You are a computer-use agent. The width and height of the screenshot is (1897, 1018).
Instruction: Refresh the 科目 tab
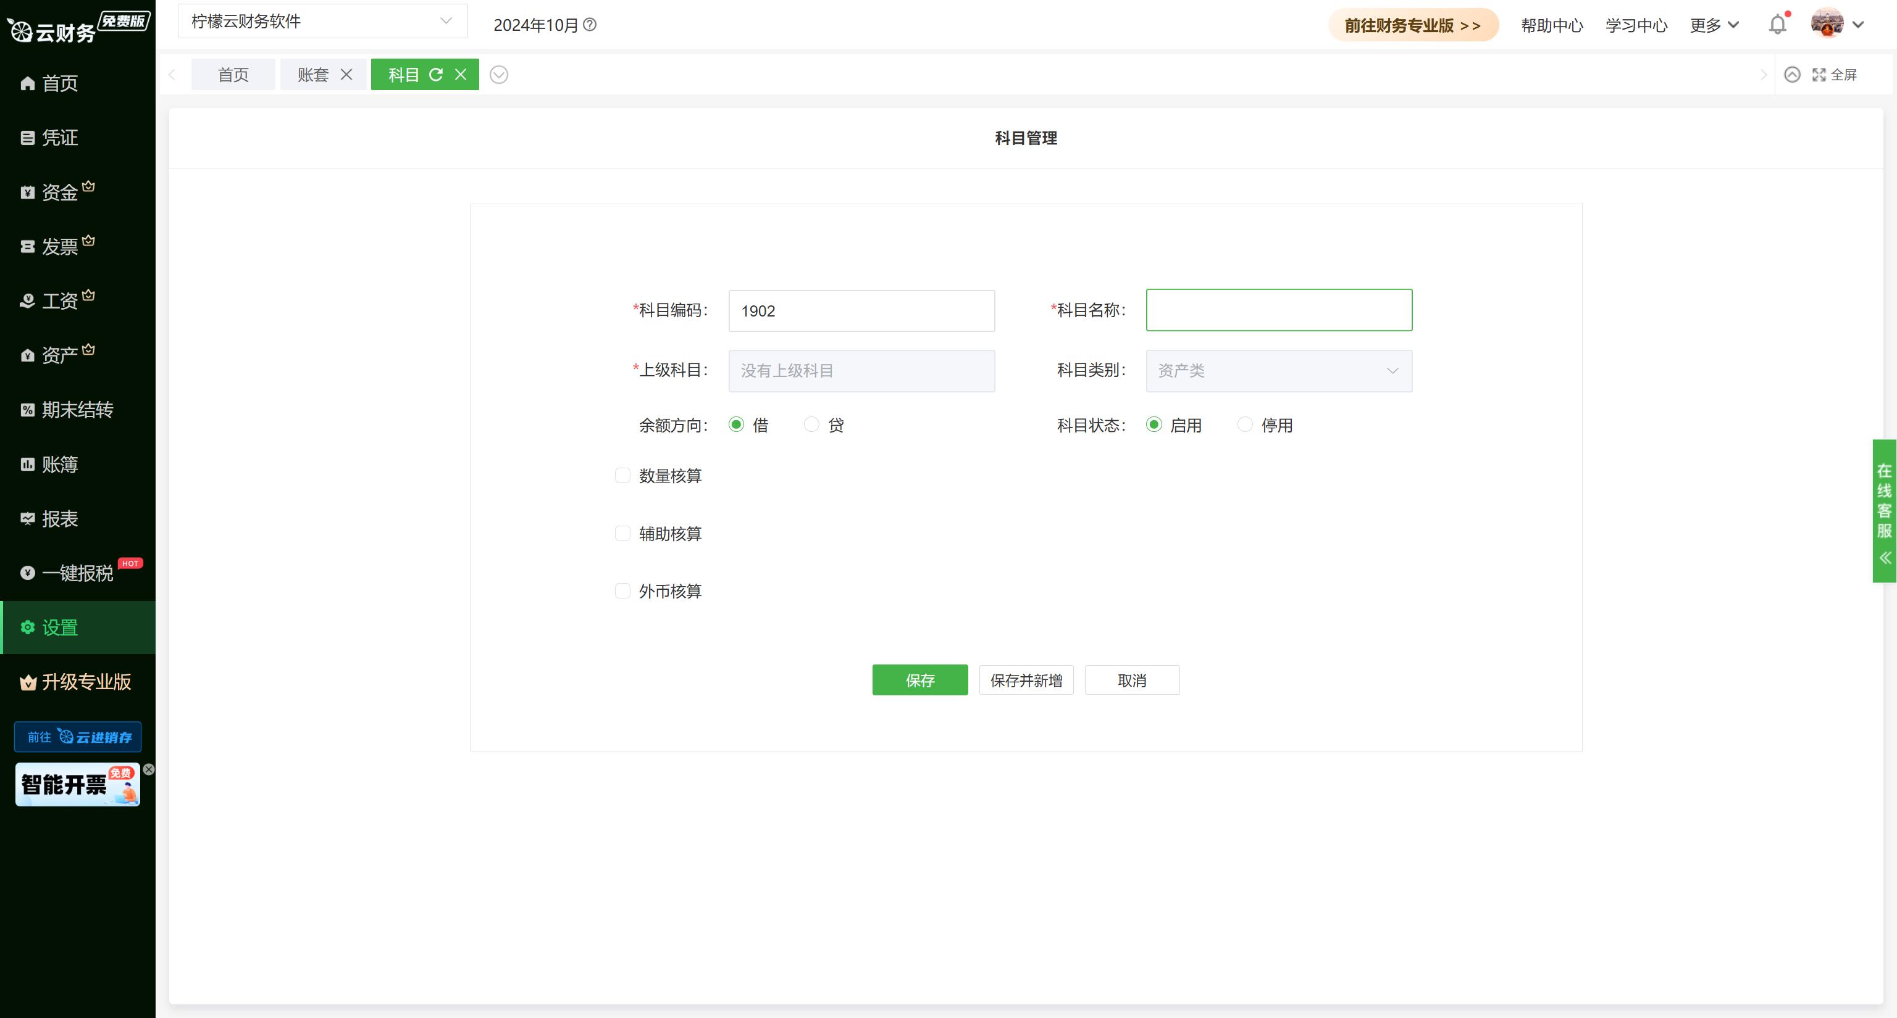[x=437, y=74]
